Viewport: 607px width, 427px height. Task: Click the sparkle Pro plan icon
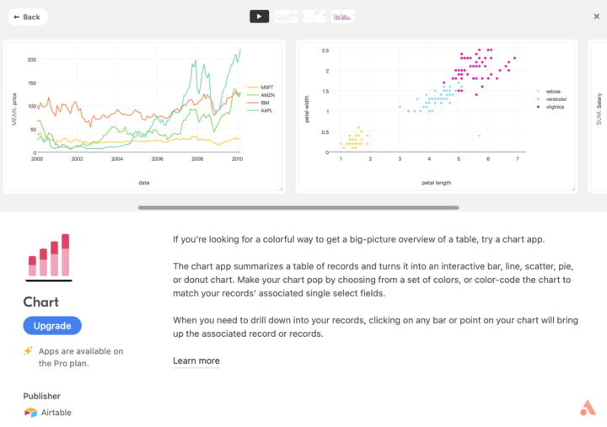coord(28,351)
